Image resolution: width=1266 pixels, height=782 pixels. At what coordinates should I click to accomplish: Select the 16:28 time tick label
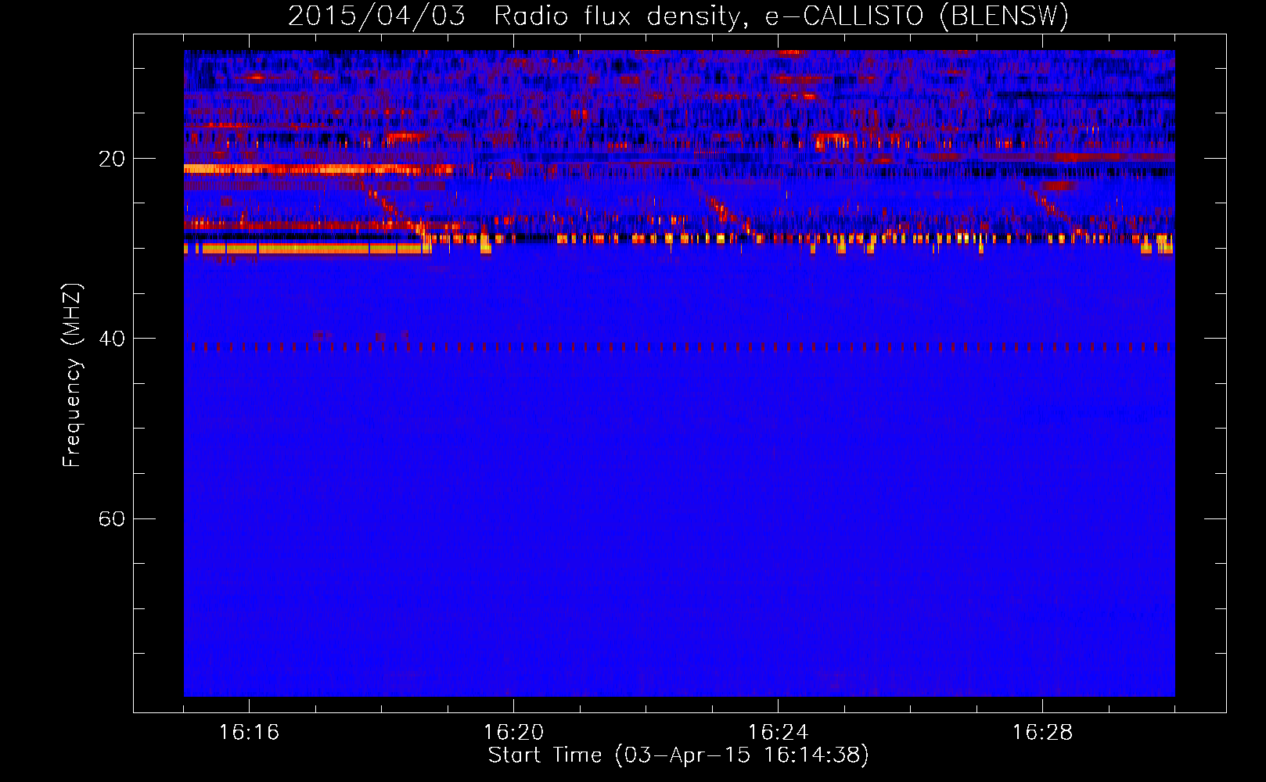[x=1042, y=733]
